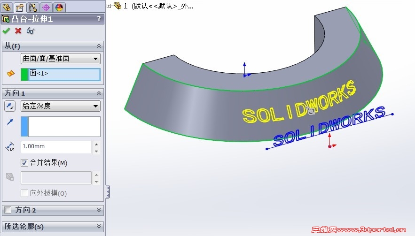Click the green swatch beside 面<1>
This screenshot has height=236, width=415.
click(24, 74)
